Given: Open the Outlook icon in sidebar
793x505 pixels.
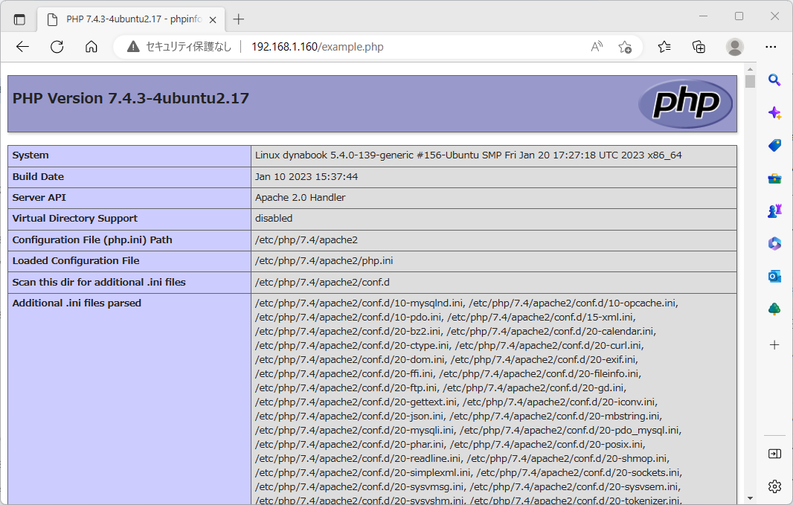Looking at the screenshot, I should 774,277.
